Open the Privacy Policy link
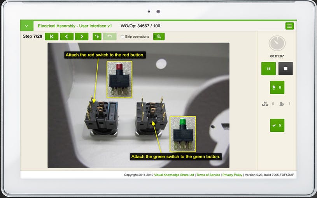This screenshot has height=198, width=317. point(232,175)
